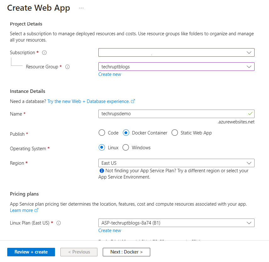Choose Static Web App publish option
The height and width of the screenshot is (262, 269).
(x=175, y=133)
